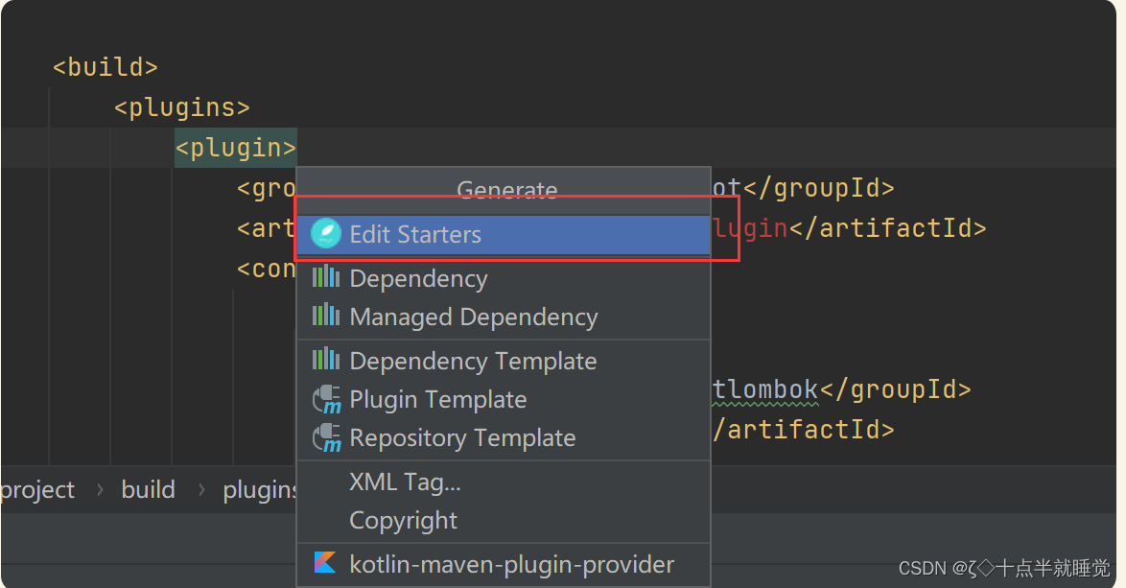1126x588 pixels.
Task: Click the chevron after the build breadcrumb
Action: [x=201, y=489]
